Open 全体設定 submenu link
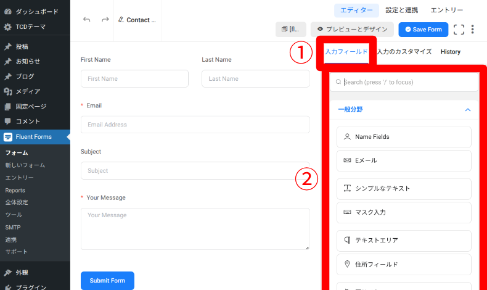Screen dimensions: 487x290 click(17, 202)
